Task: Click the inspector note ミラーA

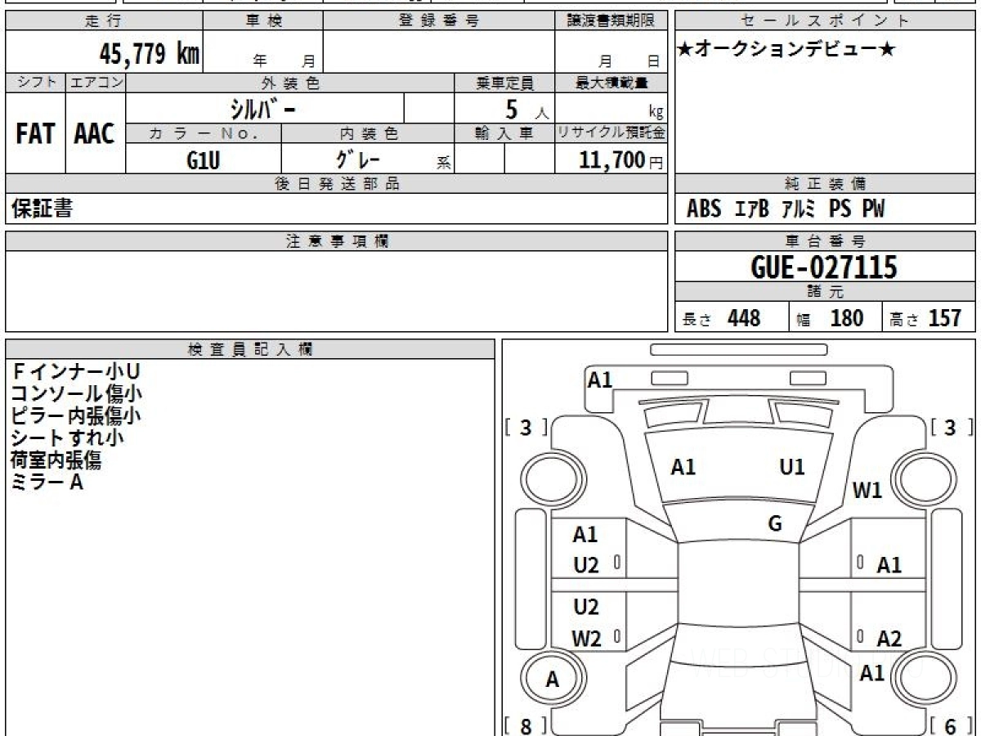Action: (x=47, y=482)
